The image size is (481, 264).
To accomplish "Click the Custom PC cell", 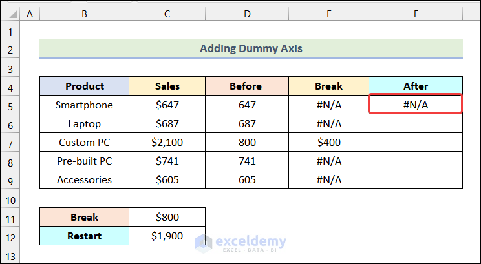I will pyautogui.click(x=84, y=142).
